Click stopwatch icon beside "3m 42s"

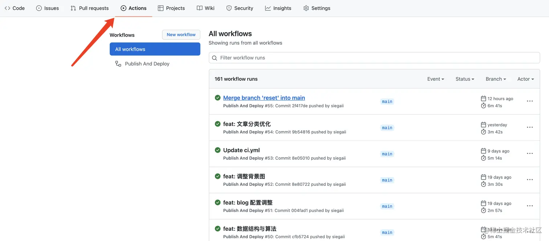tap(483, 132)
